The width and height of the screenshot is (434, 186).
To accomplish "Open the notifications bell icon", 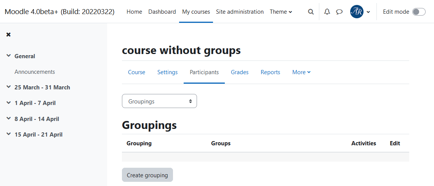I will 327,12.
